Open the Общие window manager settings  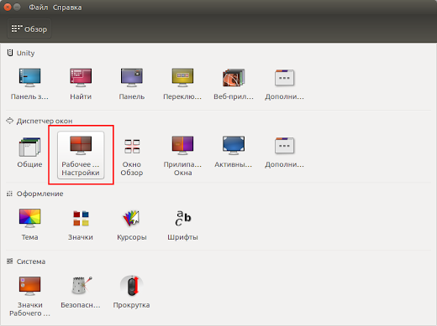coord(29,153)
